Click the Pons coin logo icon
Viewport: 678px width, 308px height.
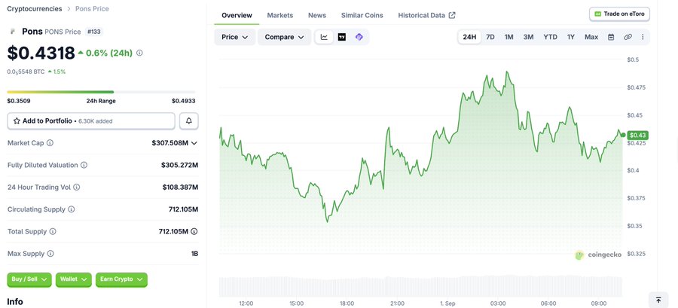coord(12,32)
